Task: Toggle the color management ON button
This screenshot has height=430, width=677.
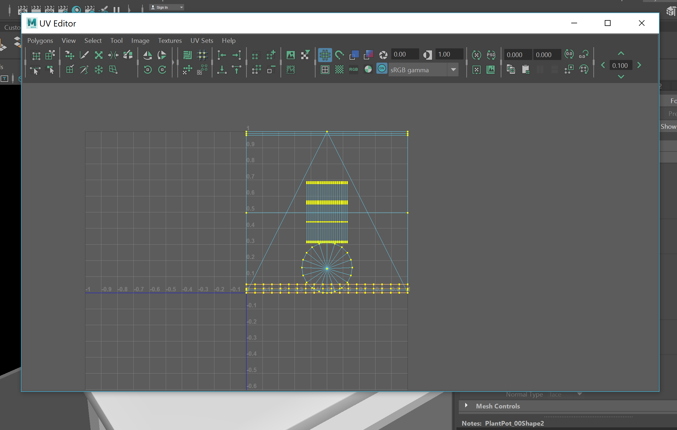Action: coord(382,68)
